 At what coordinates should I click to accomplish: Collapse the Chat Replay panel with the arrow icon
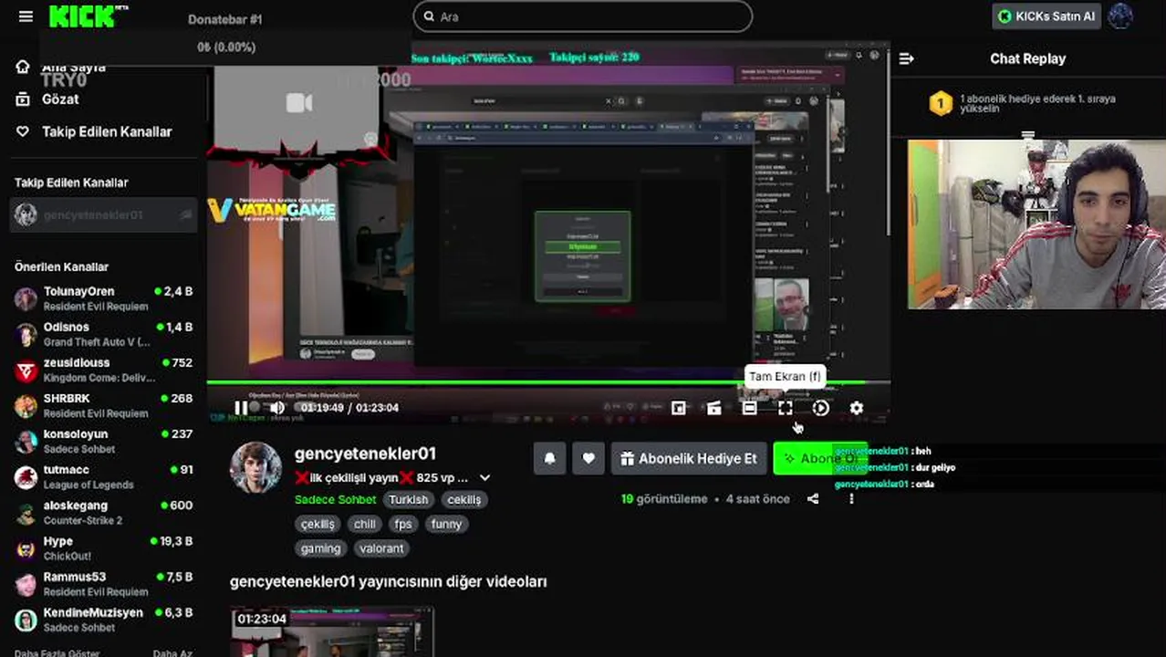click(x=906, y=58)
